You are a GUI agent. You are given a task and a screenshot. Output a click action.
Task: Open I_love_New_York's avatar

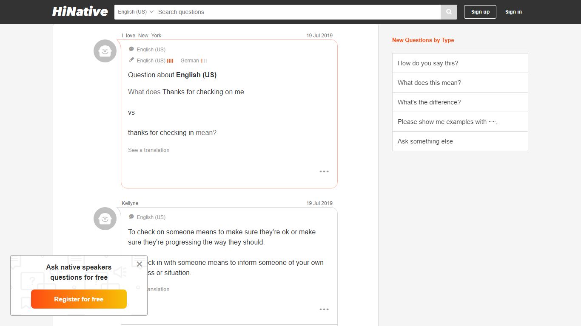point(105,51)
